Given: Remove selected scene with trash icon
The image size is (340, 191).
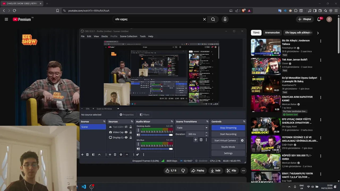Looking at the screenshot, I should (x=87, y=155).
